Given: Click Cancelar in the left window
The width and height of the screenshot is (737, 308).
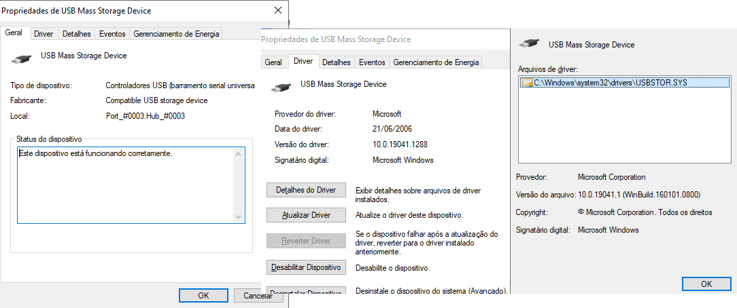Looking at the screenshot, I should click(x=258, y=296).
